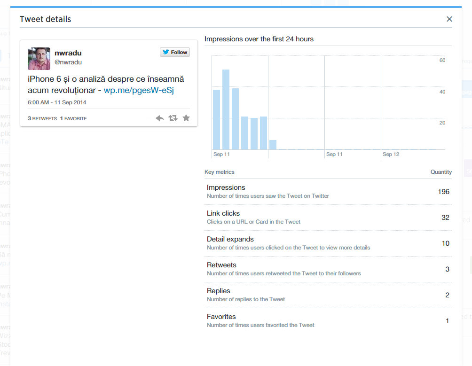Viewport: 472px width, 366px height.
Task: Click the Favorites row in Key metrics
Action: (x=328, y=321)
